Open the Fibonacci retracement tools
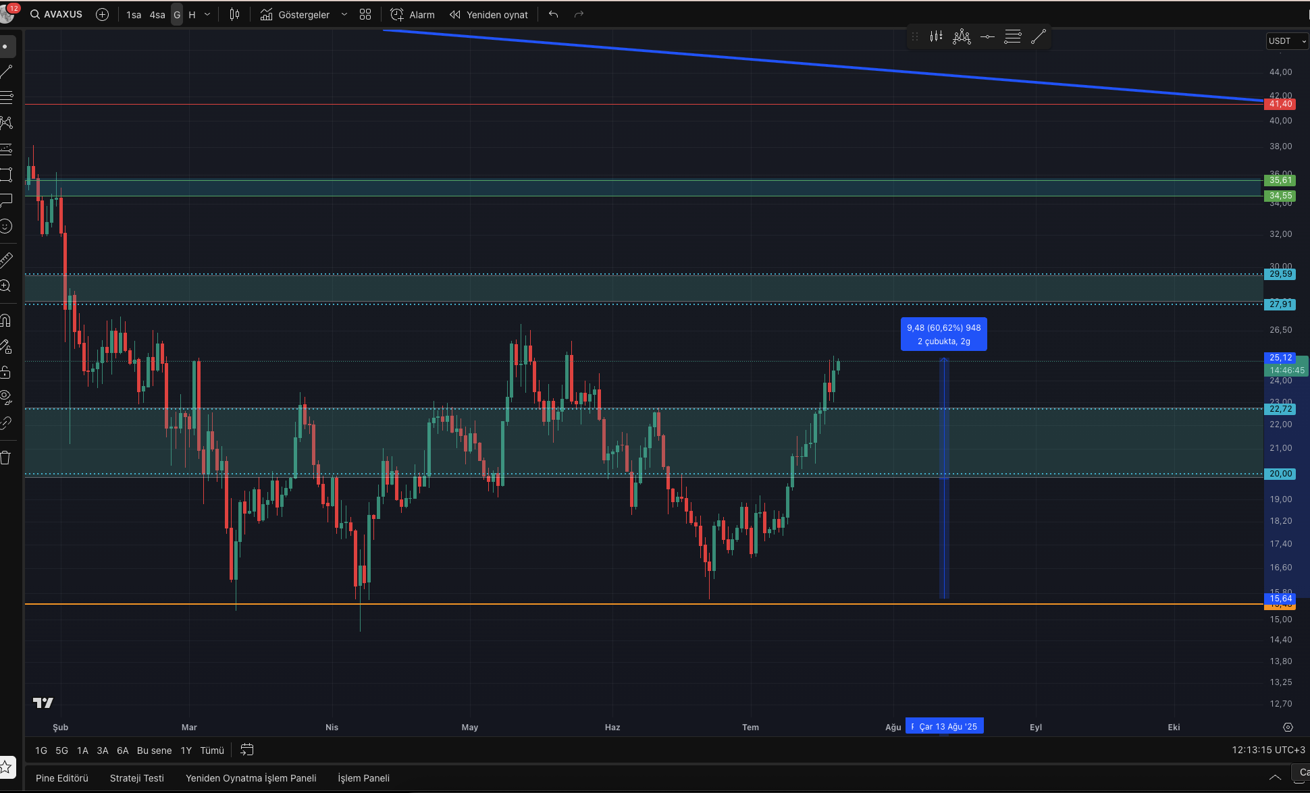The height and width of the screenshot is (793, 1310). click(x=7, y=97)
